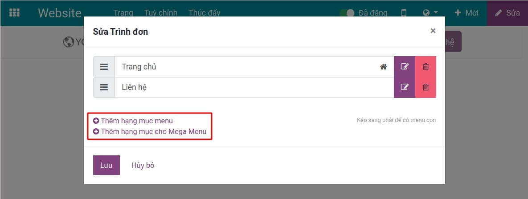Open the Thúc đẩy menu
This screenshot has height=199, width=528.
click(x=205, y=13)
